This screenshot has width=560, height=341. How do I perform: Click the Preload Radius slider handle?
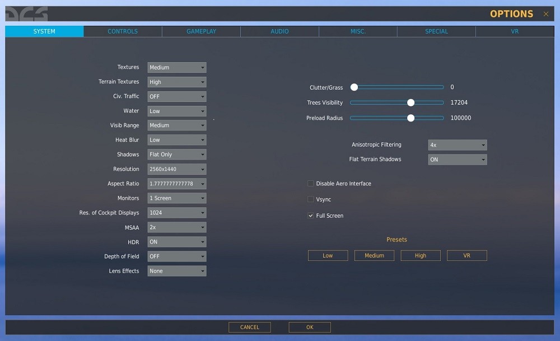click(410, 118)
